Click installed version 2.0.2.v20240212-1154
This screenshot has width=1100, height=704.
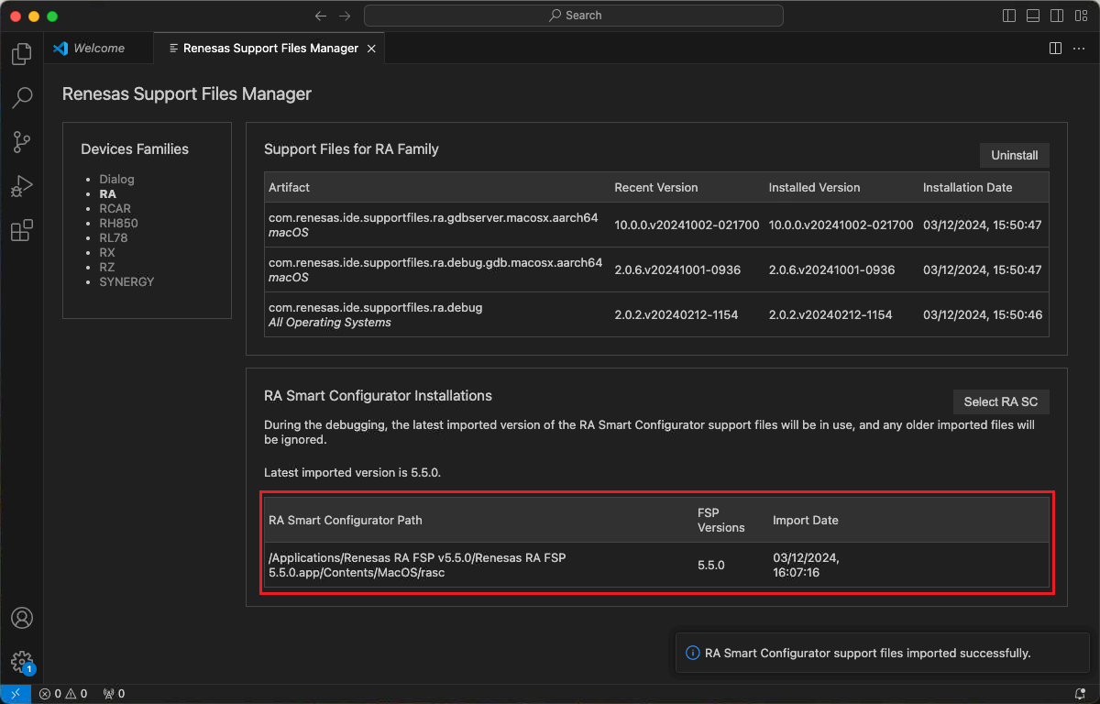tap(830, 314)
